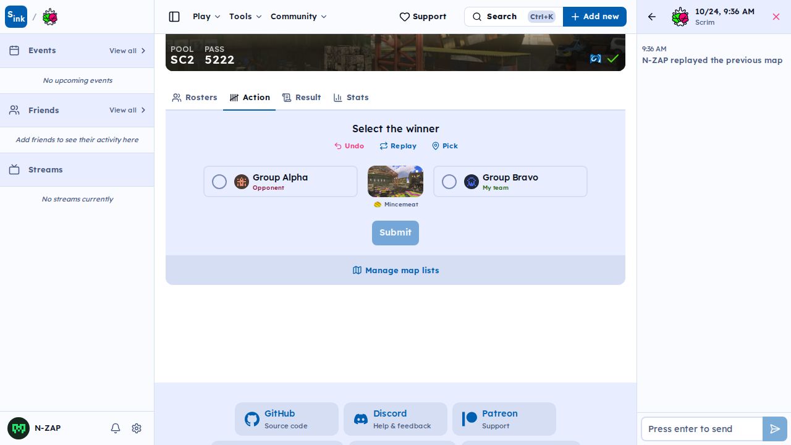Expand the Community menu

coord(298,17)
